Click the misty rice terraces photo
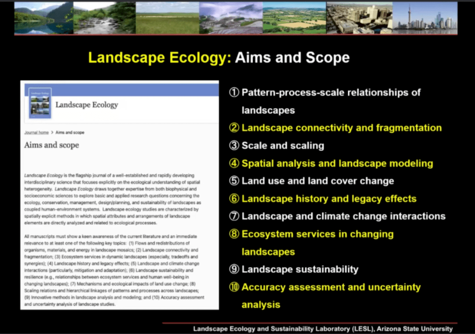Screen dimensions: 475x334 tap(230, 18)
